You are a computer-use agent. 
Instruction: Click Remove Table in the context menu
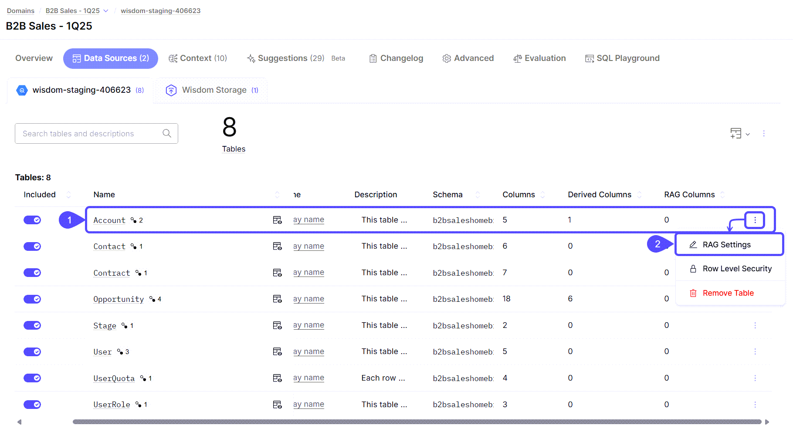(x=728, y=293)
